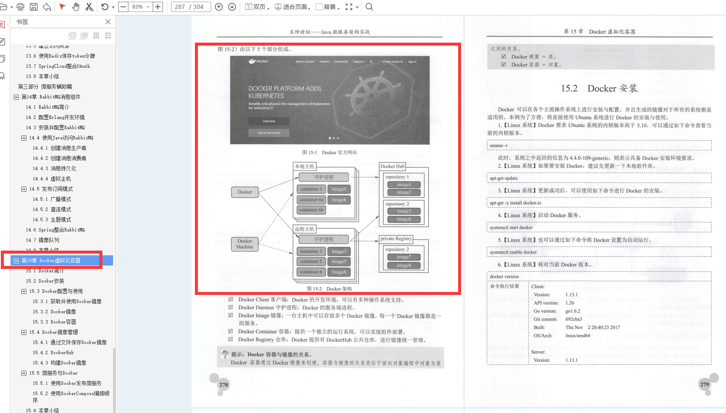Image resolution: width=726 pixels, height=413 pixels.
Task: Zoom in with the plus button
Action: point(158,7)
